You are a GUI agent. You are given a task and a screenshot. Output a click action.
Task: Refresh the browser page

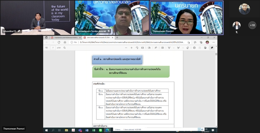coord(59,42)
